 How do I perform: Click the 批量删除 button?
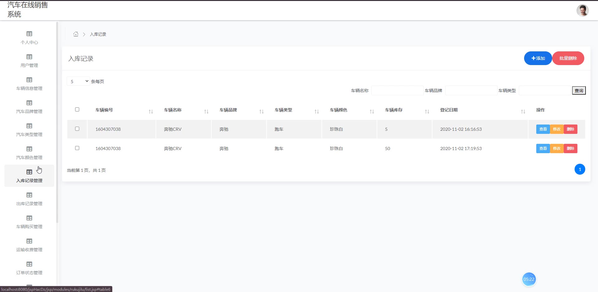pyautogui.click(x=568, y=58)
